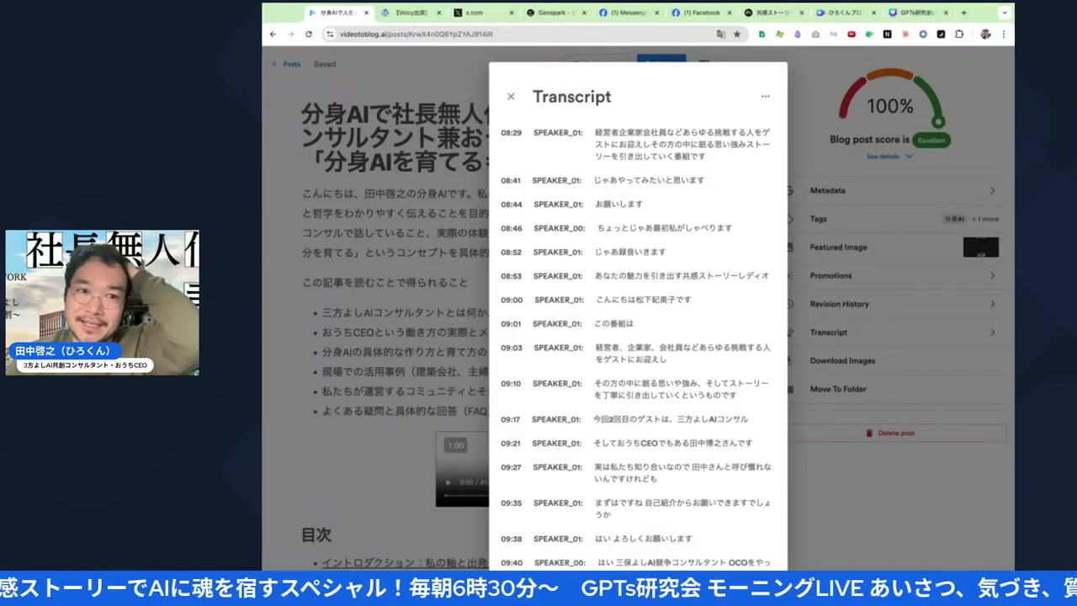Screen dimensions: 1077x606
Task: Click the Download Images option
Action: pos(842,360)
